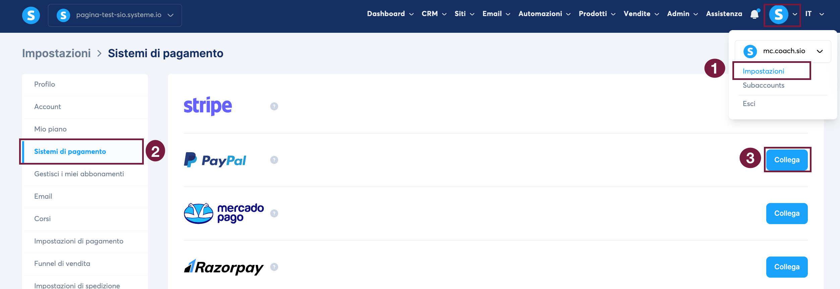Choose Esci to log out
Screen dimensions: 840x289
pos(749,104)
